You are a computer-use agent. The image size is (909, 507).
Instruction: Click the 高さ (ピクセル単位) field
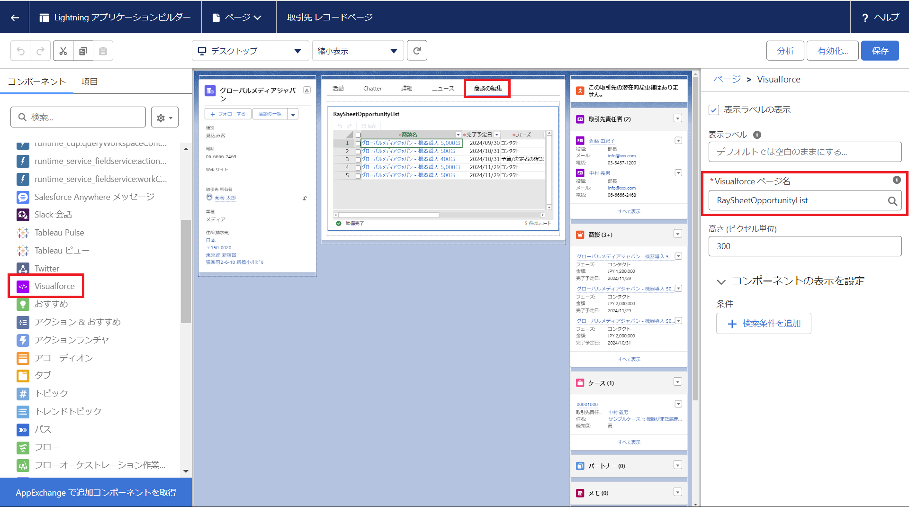coord(805,246)
